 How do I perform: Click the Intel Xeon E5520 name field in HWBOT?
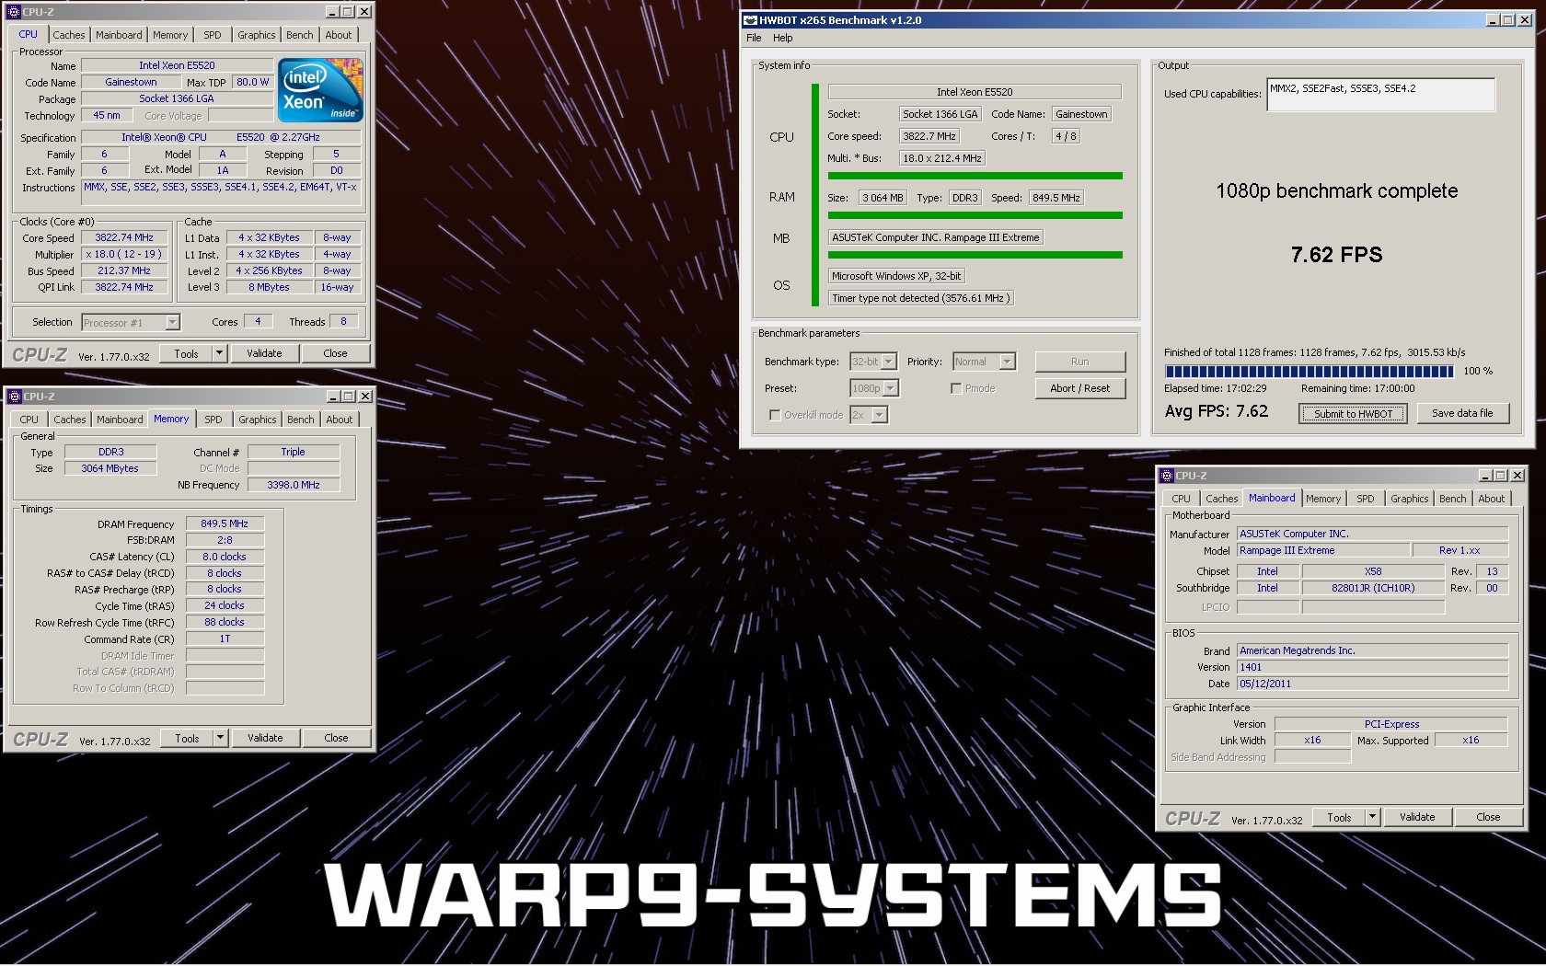pyautogui.click(x=975, y=92)
